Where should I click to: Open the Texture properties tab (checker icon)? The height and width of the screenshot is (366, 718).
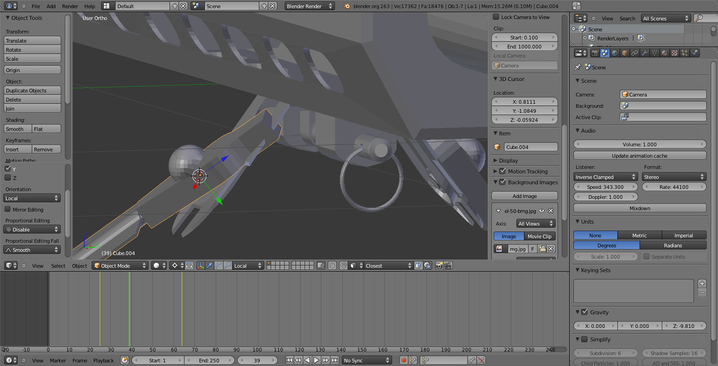click(674, 53)
